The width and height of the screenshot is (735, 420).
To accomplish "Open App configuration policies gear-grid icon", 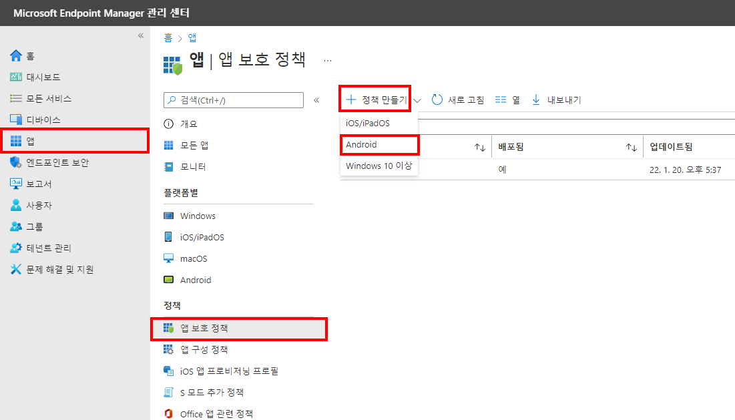I will (x=168, y=350).
